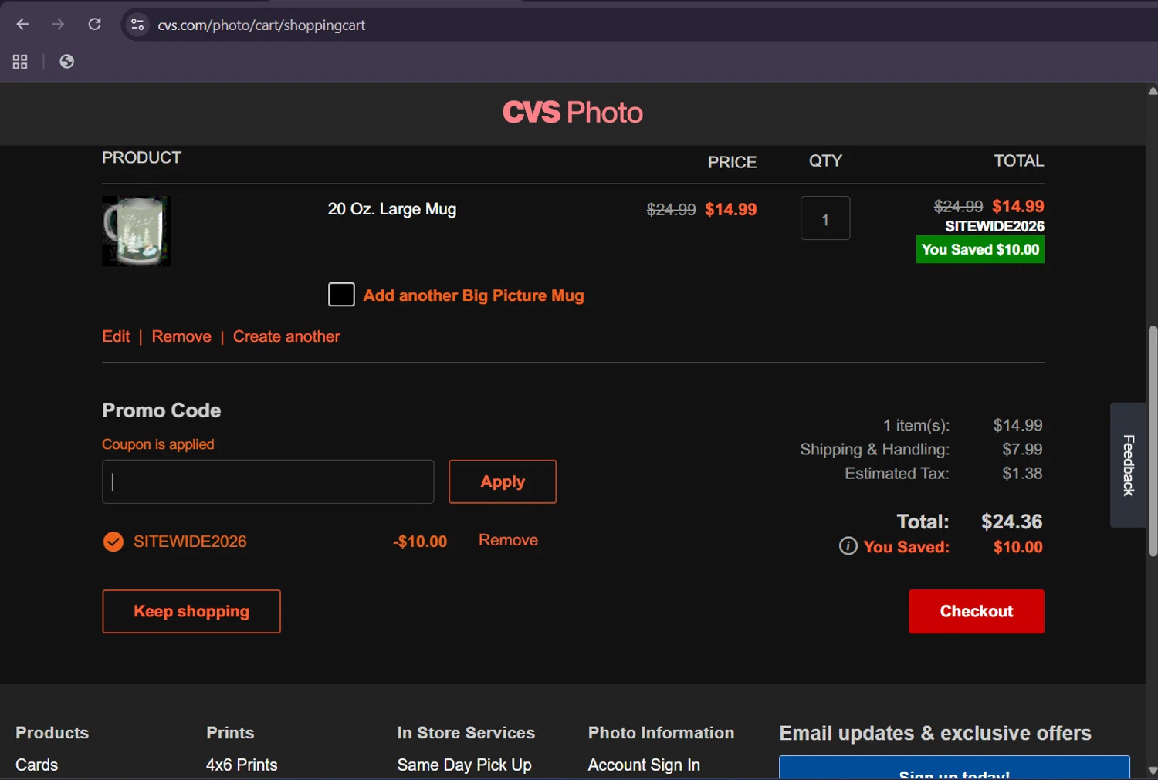Viewport: 1158px width, 780px height.
Task: Click the Keep shopping button
Action: point(191,611)
